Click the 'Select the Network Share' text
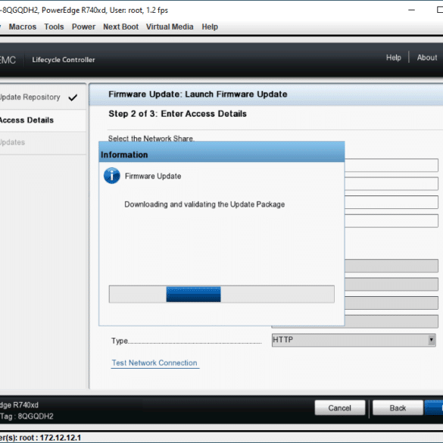443x443 pixels. [x=151, y=139]
